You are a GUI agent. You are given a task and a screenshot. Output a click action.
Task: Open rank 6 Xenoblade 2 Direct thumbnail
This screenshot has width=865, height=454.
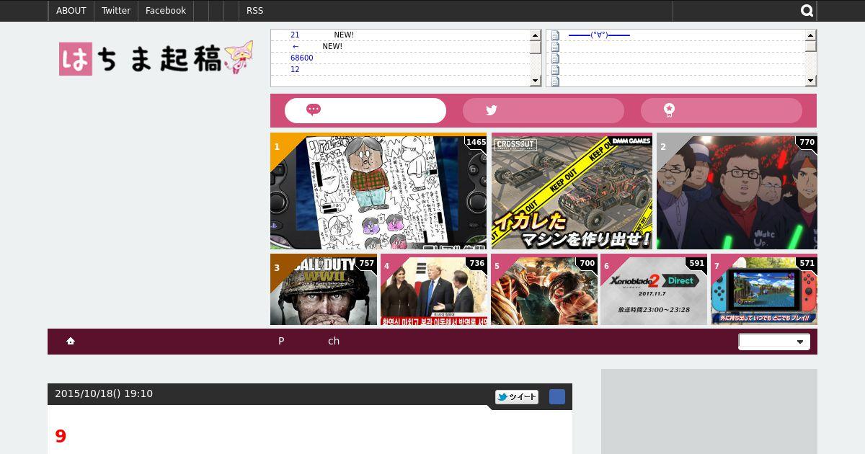tap(654, 289)
